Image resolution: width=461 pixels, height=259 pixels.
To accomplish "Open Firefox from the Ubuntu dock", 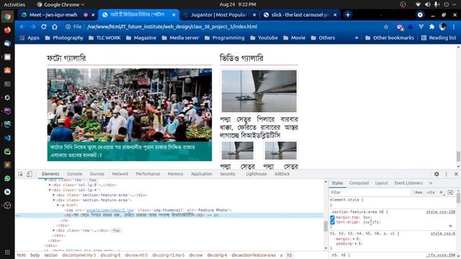I will [x=7, y=30].
